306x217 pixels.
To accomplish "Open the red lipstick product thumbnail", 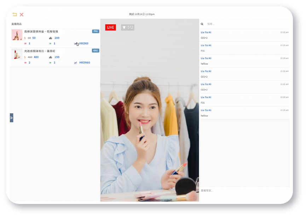I will (17, 54).
